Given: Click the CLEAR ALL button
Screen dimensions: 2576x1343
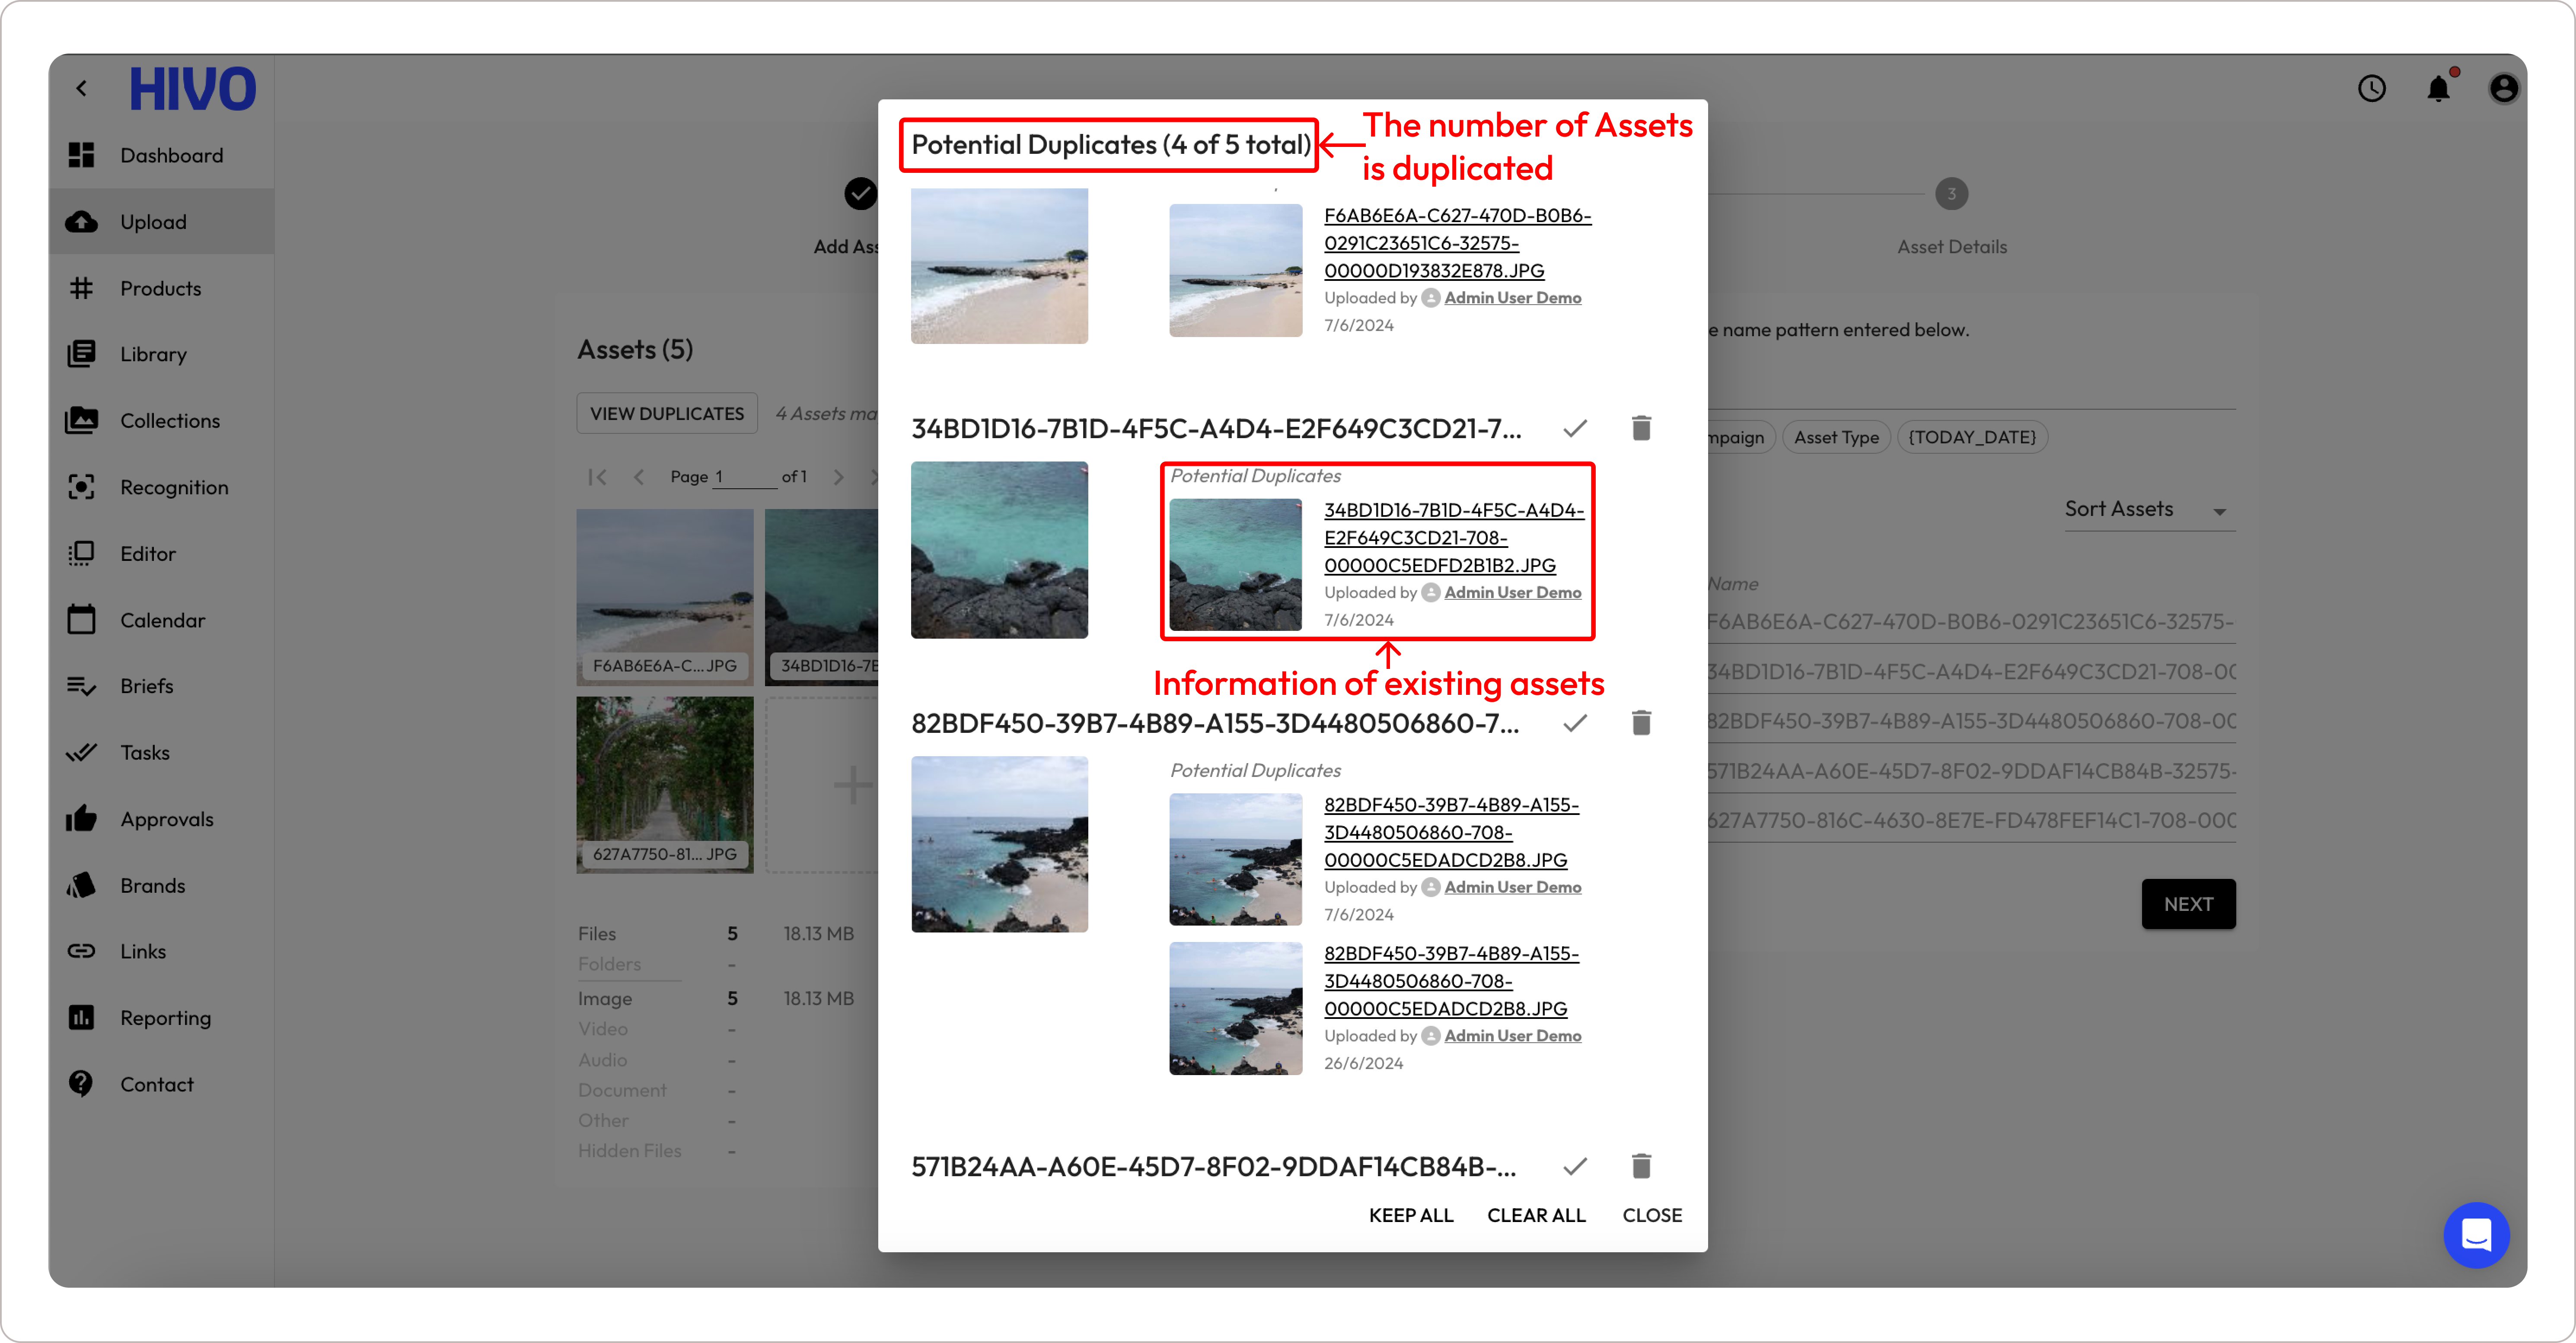Looking at the screenshot, I should tap(1536, 1215).
